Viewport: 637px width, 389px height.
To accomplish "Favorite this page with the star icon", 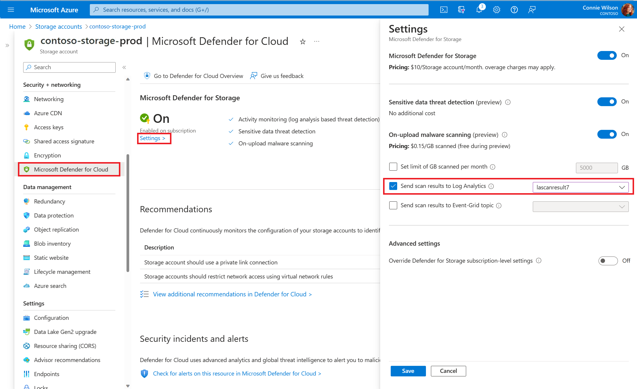I will (303, 42).
